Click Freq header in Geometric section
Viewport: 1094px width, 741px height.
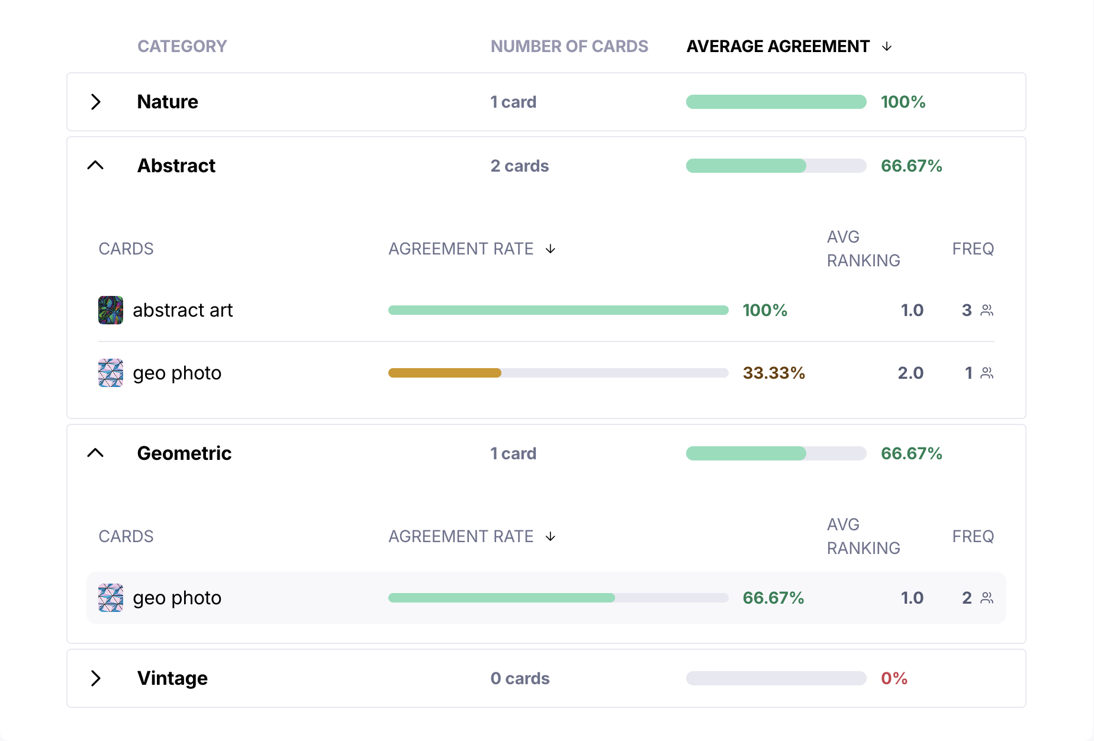click(973, 536)
